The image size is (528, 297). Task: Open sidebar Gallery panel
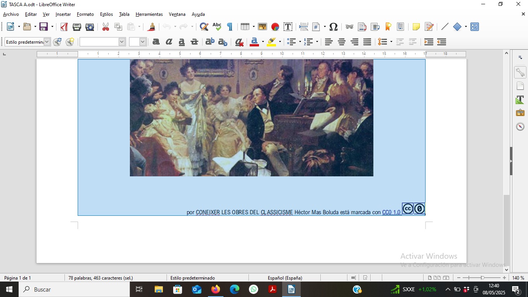[x=520, y=113]
